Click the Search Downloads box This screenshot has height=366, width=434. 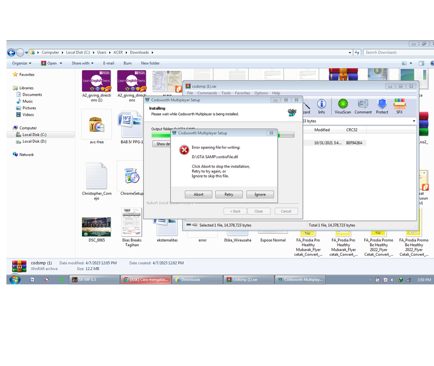[x=398, y=52]
